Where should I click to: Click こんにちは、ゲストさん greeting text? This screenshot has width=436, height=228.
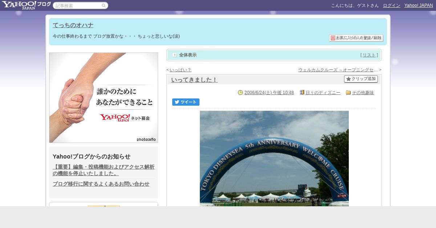click(x=355, y=5)
